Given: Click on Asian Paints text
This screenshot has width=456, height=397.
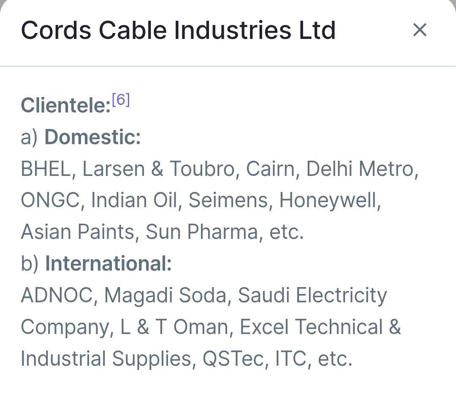Looking at the screenshot, I should pos(77,232).
